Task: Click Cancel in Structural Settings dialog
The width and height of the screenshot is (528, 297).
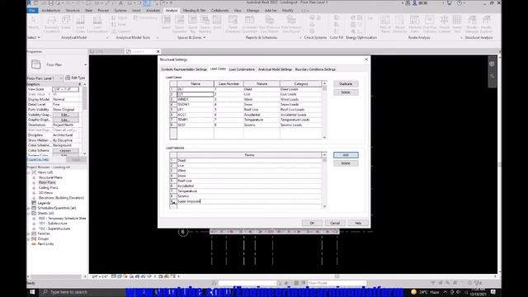Action: [x=335, y=223]
